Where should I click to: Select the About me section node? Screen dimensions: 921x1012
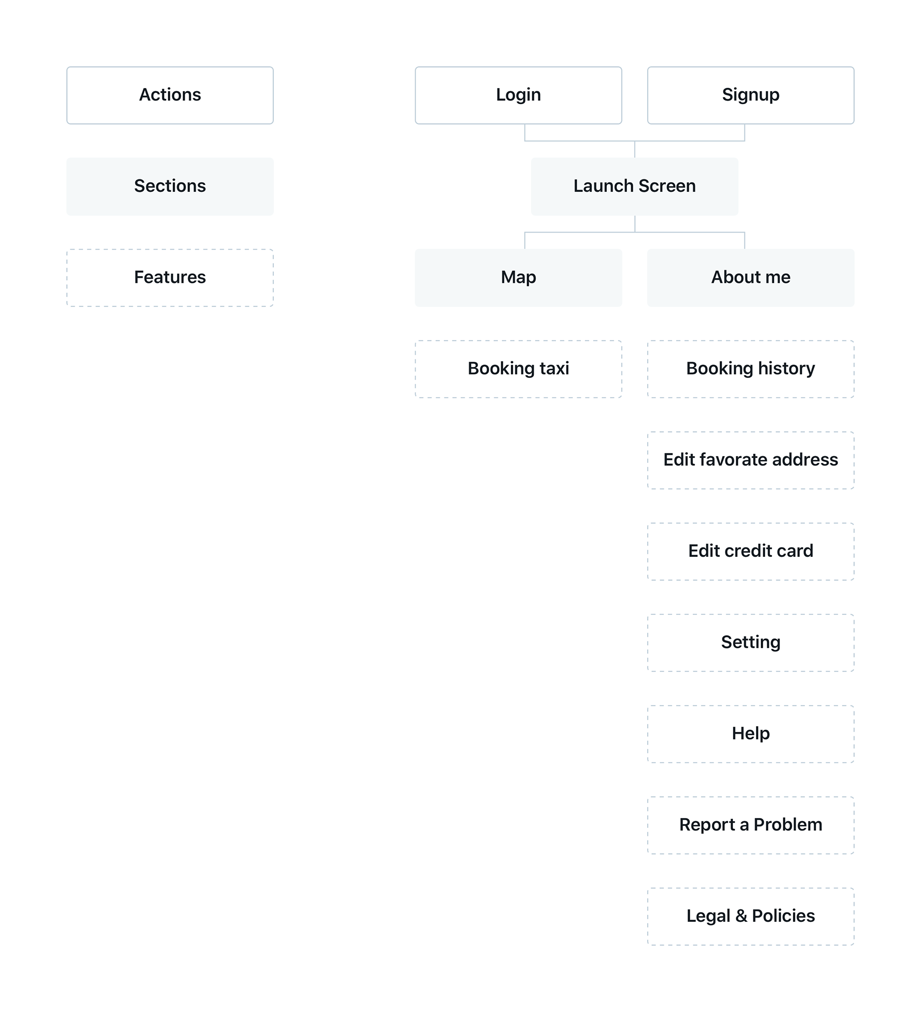click(x=750, y=278)
